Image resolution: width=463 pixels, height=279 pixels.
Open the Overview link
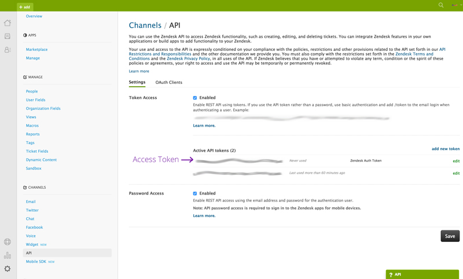pyautogui.click(x=34, y=16)
